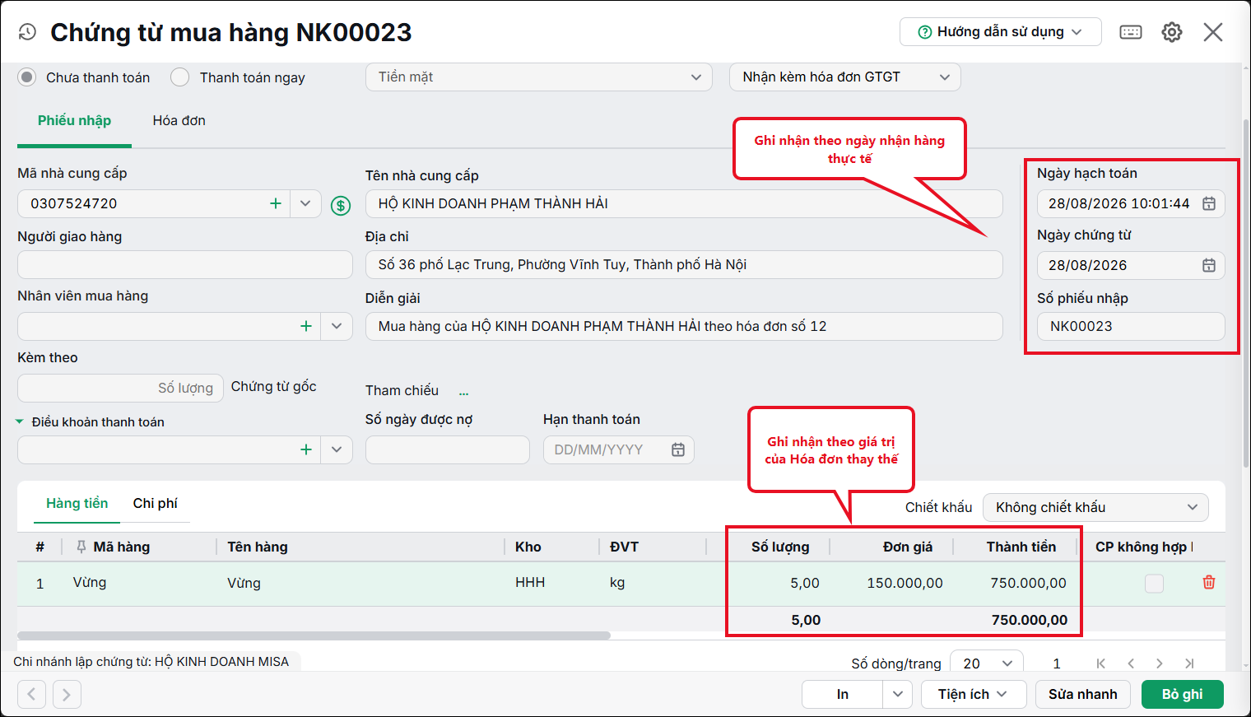The height and width of the screenshot is (717, 1251).
Task: Select Thanh toán ngay radio option
Action: (x=179, y=77)
